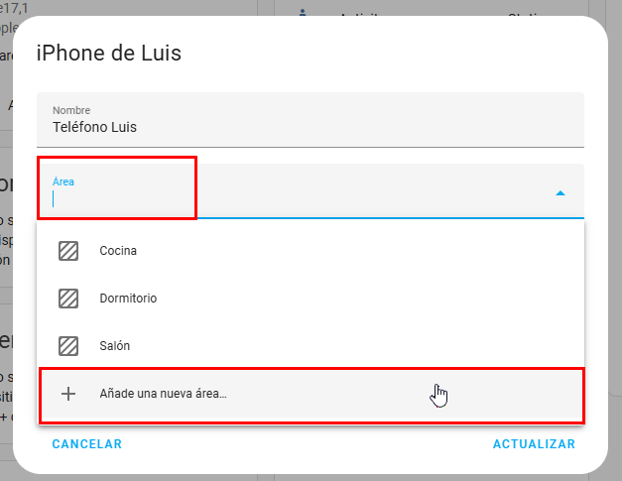Viewport: 622px width, 481px height.
Task: Click the Dormitorio area texture icon
Action: pyautogui.click(x=68, y=298)
